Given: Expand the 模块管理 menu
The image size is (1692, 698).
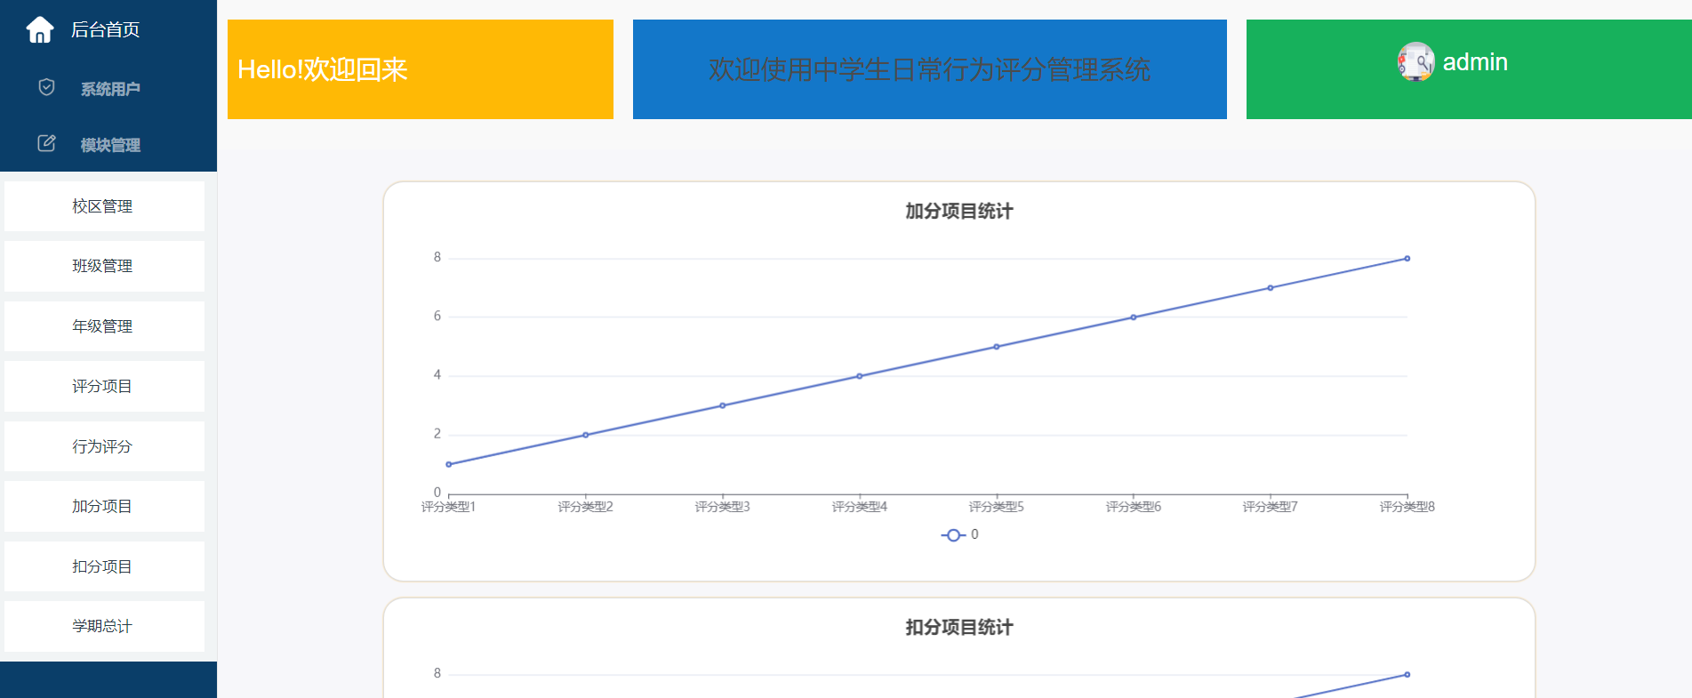Looking at the screenshot, I should point(108,144).
